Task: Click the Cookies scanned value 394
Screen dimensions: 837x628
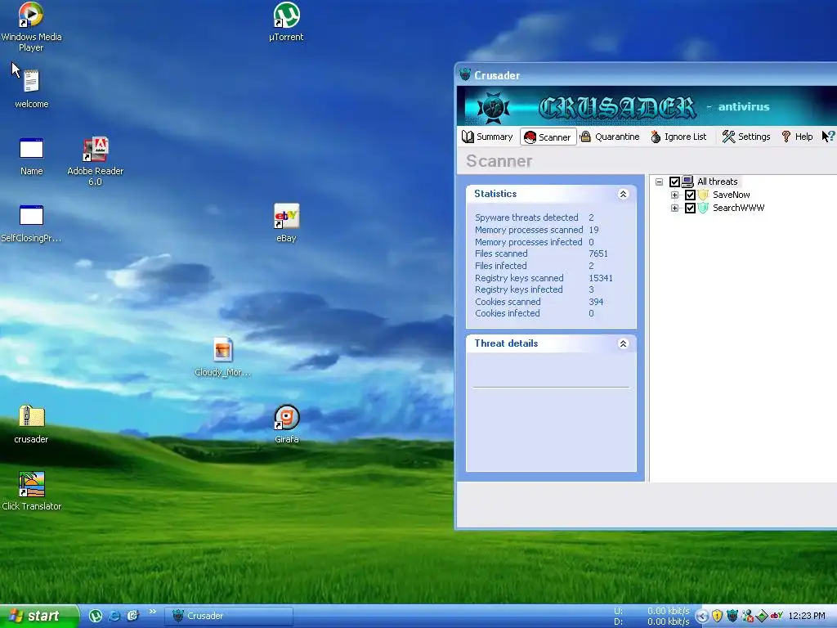Action: [596, 302]
